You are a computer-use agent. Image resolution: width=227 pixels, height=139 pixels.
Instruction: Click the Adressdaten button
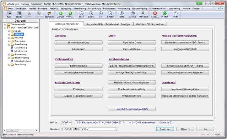coord(79,49)
